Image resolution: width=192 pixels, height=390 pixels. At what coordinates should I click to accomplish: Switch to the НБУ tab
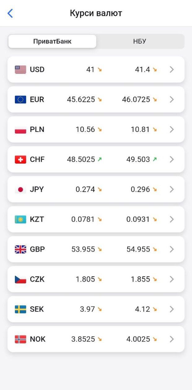(140, 41)
